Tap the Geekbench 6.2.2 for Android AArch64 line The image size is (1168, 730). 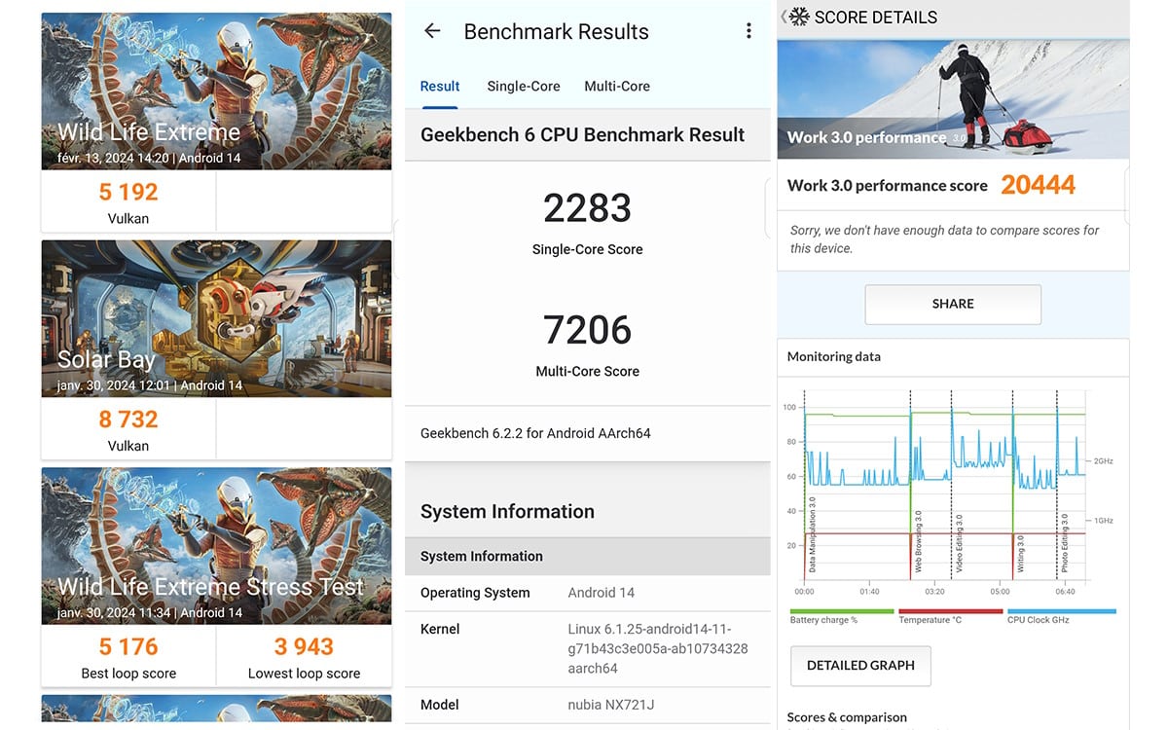(535, 433)
